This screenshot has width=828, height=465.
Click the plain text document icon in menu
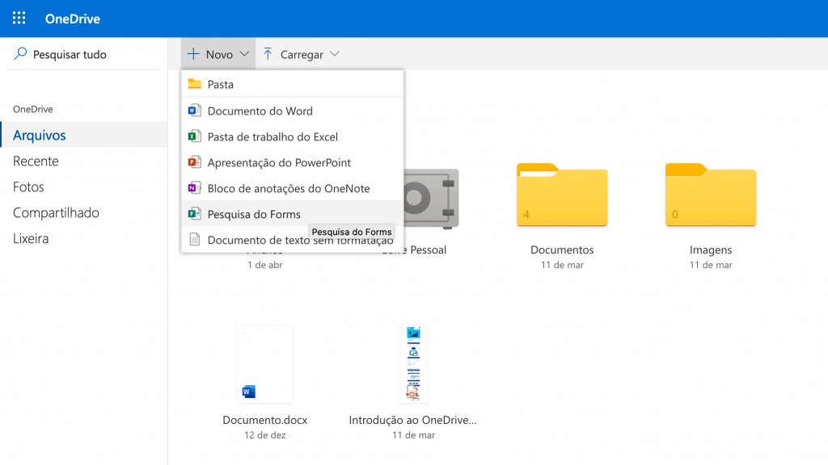pyautogui.click(x=194, y=239)
